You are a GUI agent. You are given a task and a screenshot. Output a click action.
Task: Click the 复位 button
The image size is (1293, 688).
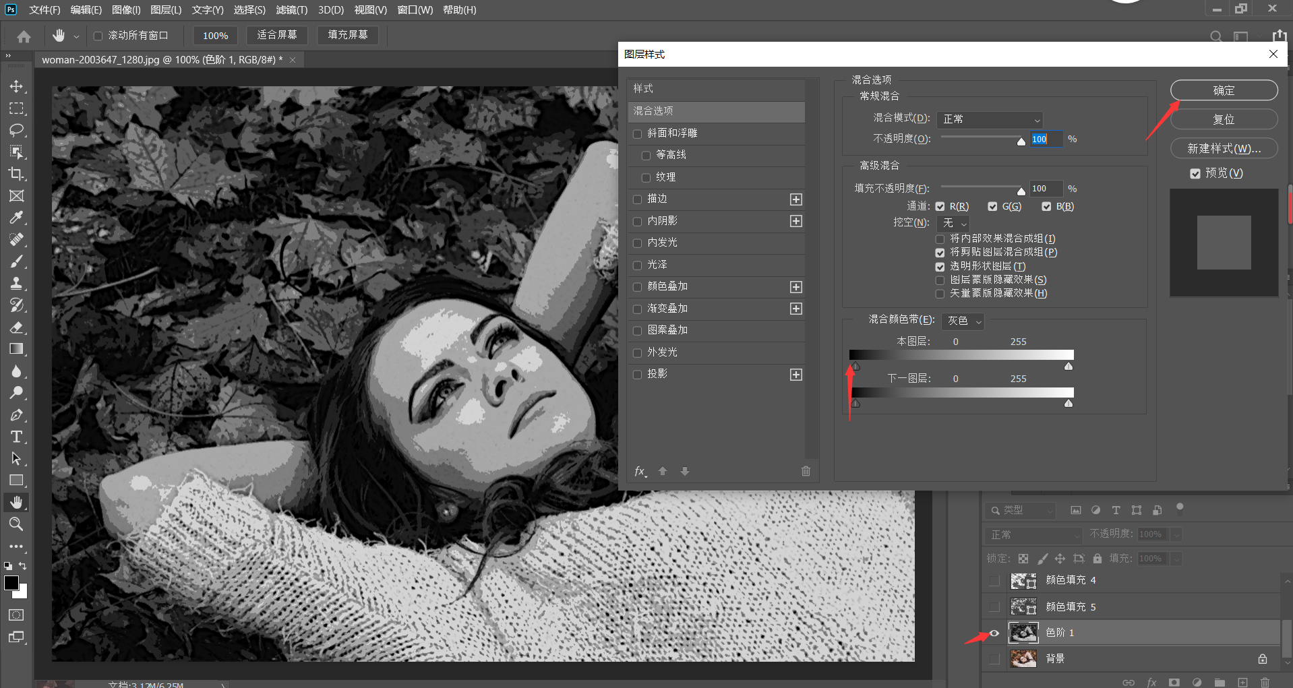pyautogui.click(x=1224, y=120)
